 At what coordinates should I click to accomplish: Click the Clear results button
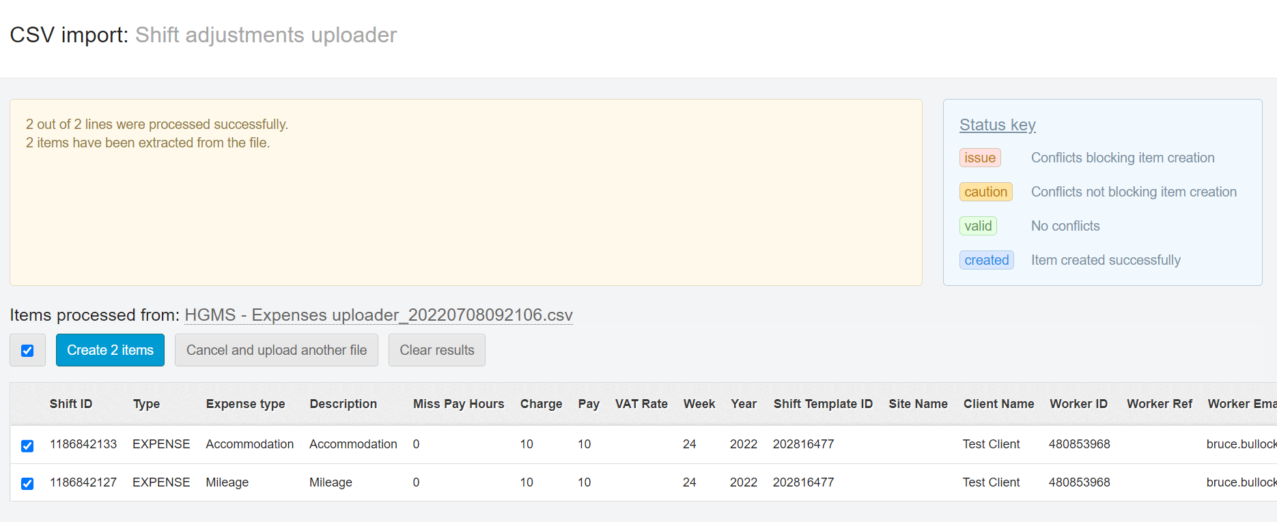click(x=436, y=350)
